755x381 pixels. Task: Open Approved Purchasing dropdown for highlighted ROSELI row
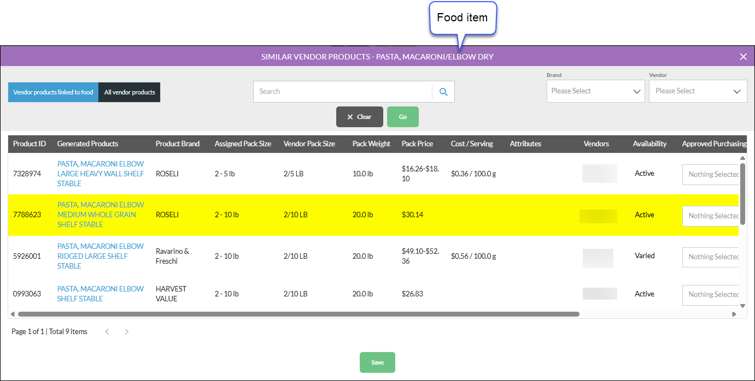tap(711, 216)
